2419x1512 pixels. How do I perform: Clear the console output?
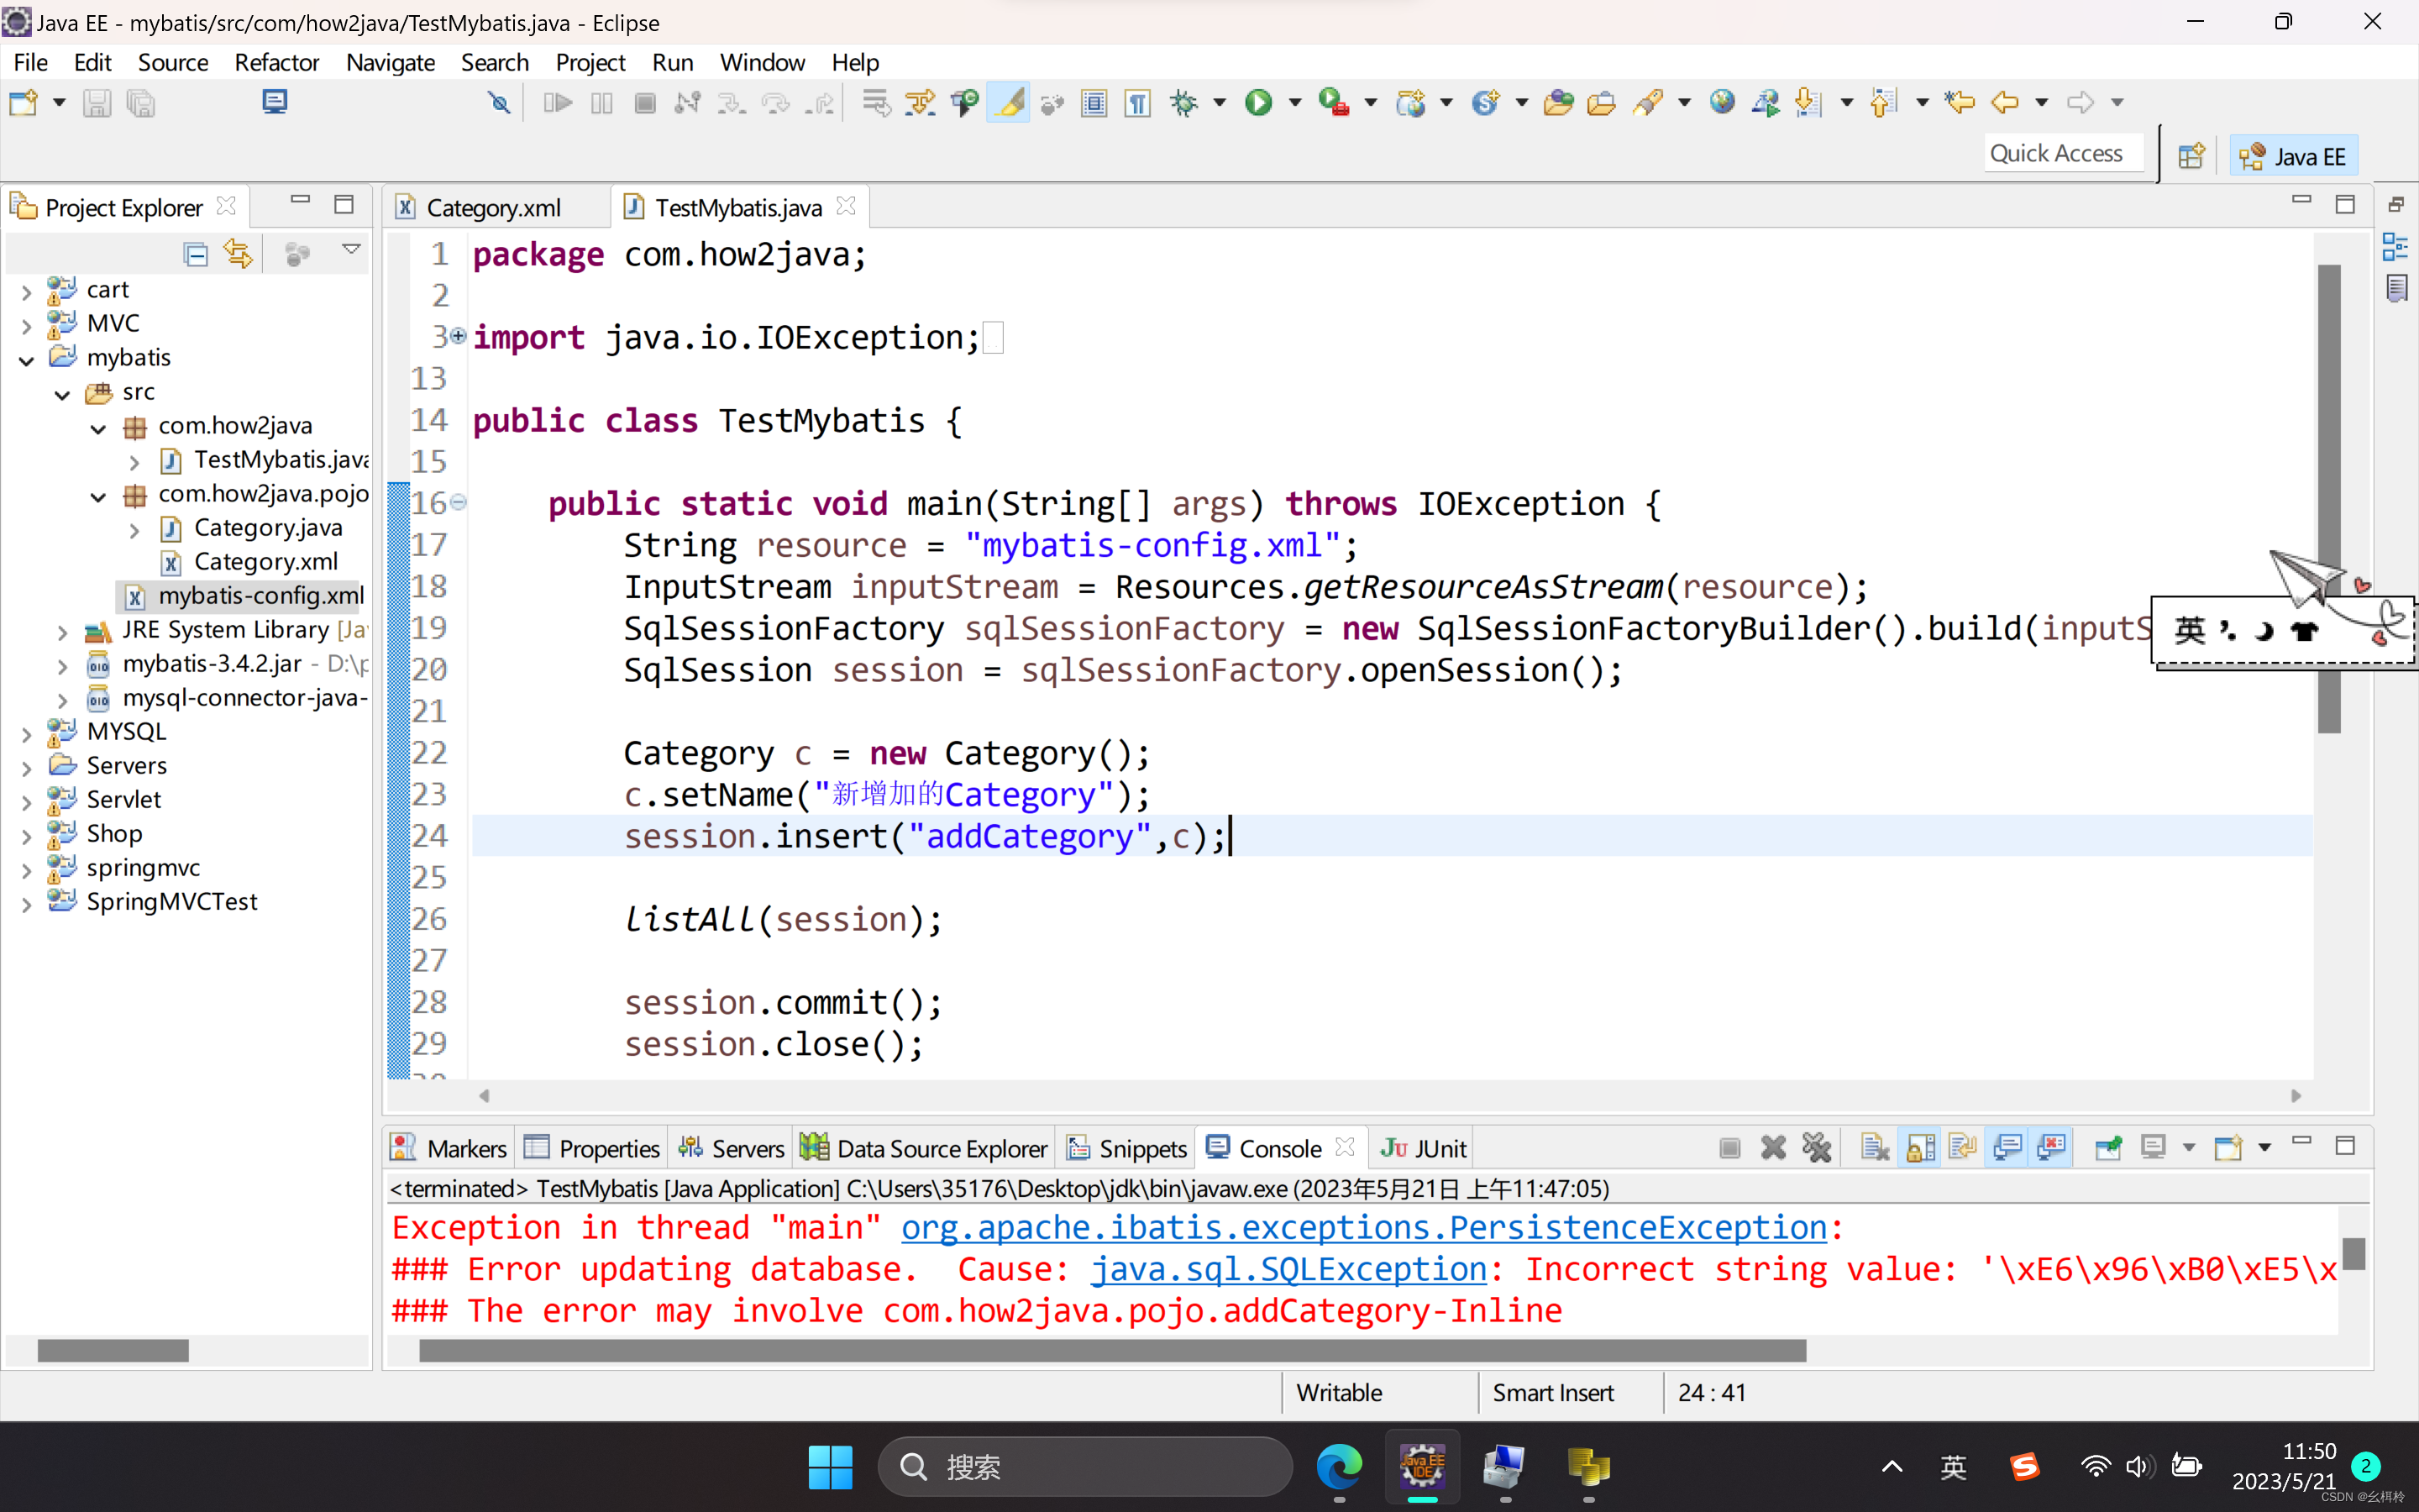pyautogui.click(x=1876, y=1148)
